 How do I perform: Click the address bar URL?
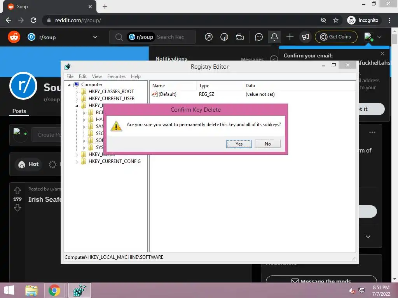pos(78,20)
